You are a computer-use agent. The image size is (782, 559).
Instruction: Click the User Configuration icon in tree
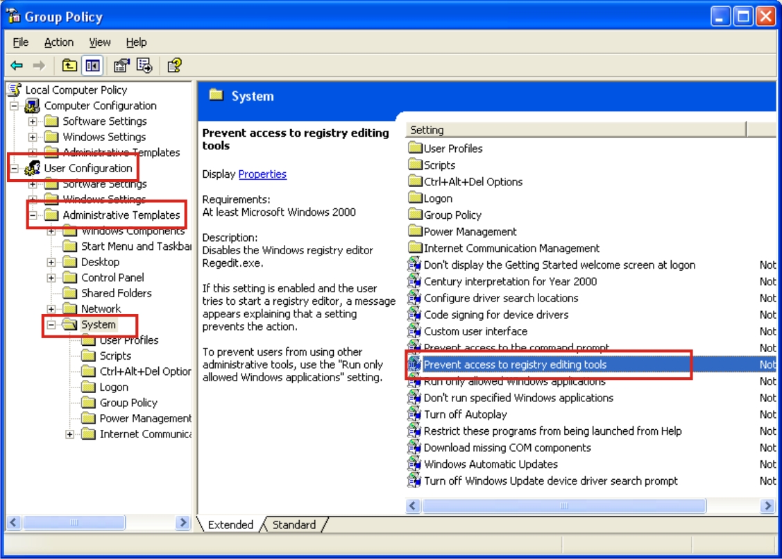coord(33,168)
